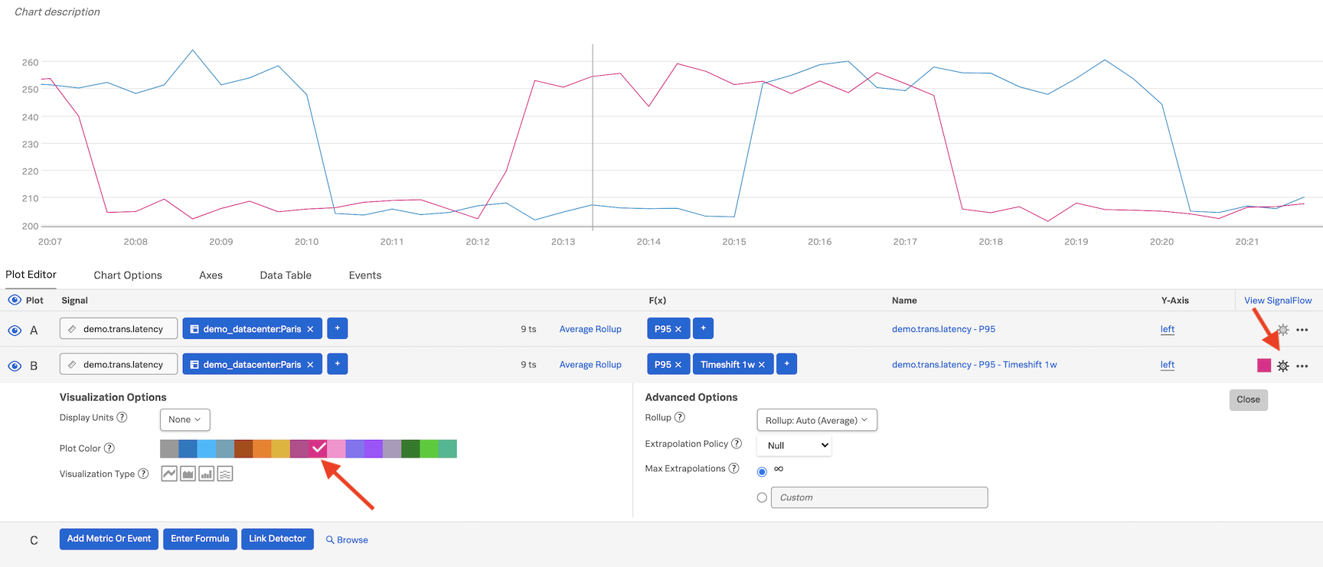Open the Data Table tab

coord(286,275)
